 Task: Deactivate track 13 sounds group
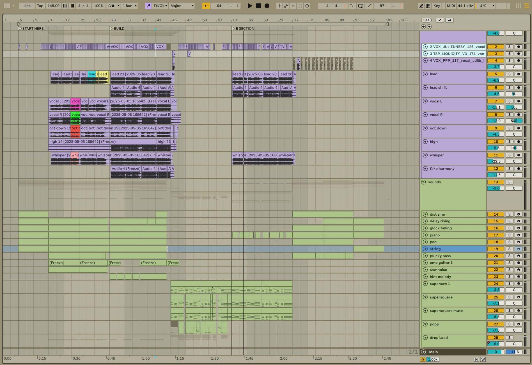pyautogui.click(x=496, y=182)
